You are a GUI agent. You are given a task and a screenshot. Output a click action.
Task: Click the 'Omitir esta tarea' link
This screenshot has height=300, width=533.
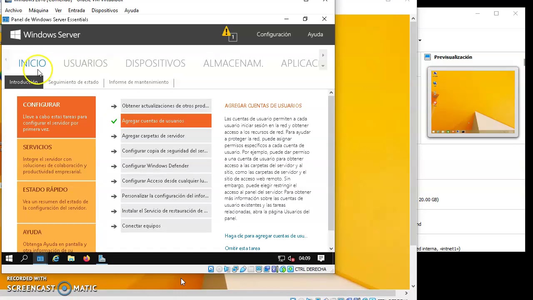(242, 248)
